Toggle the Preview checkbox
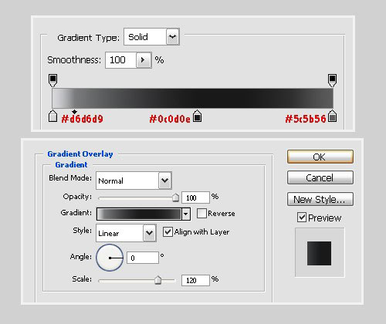Viewport: 386px width, 324px height. point(302,218)
